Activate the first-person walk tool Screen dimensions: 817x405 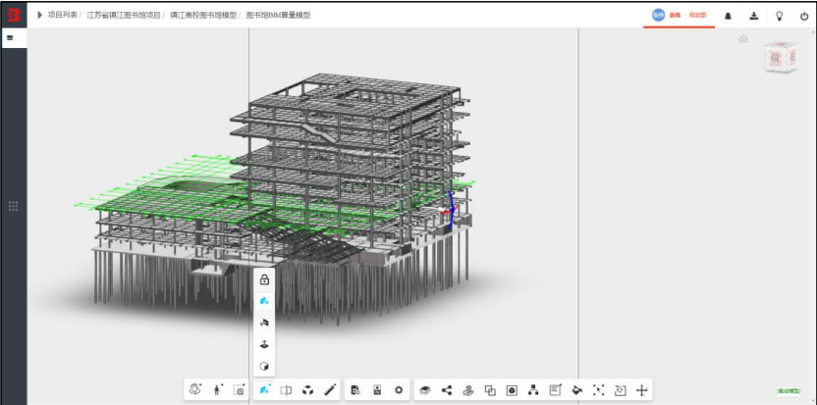[x=217, y=389]
